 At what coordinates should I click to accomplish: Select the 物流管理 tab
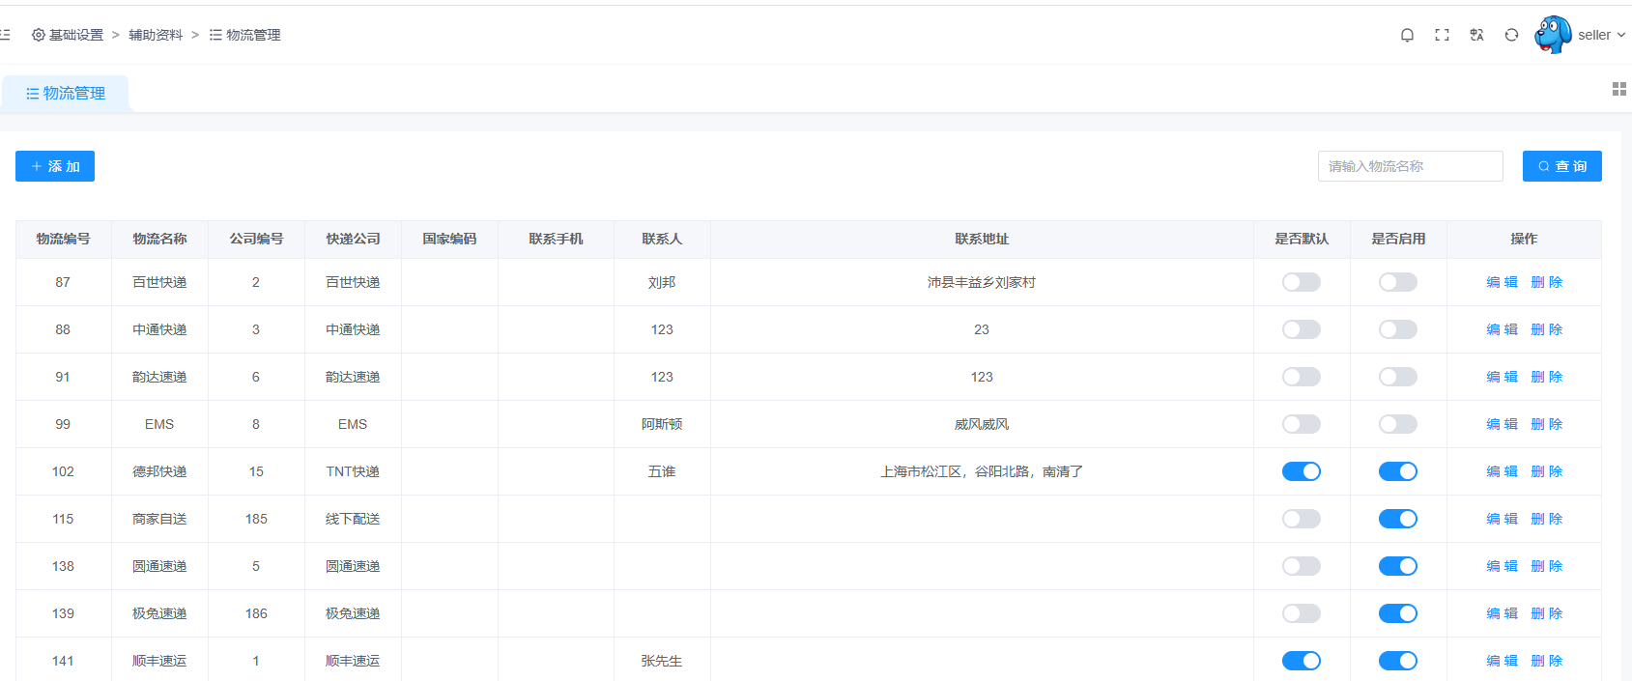click(66, 94)
